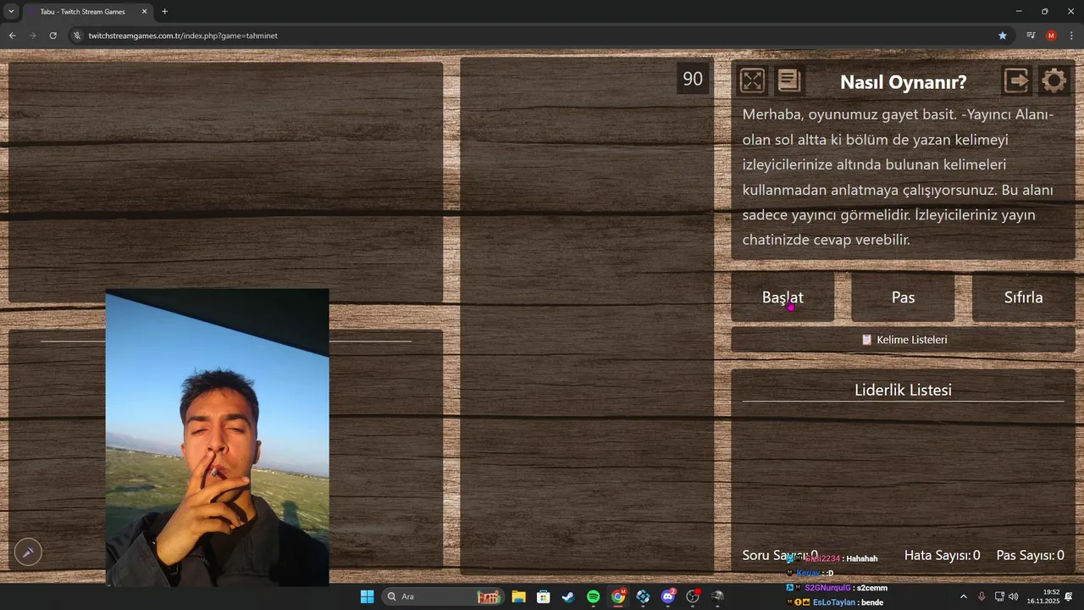This screenshot has width=1084, height=610.
Task: Click the webcam photo overlay
Action: [217, 437]
